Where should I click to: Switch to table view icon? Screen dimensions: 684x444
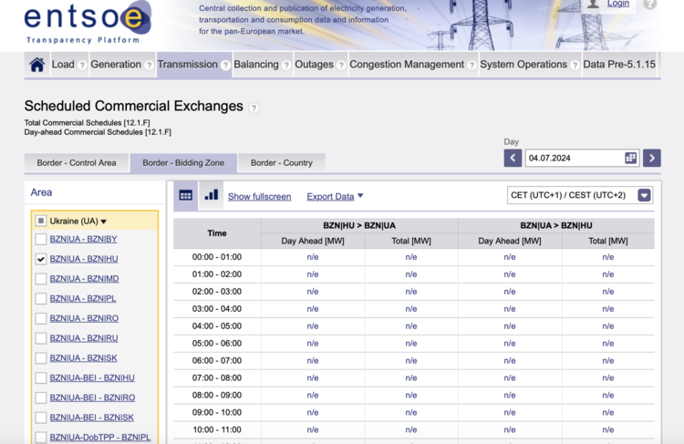(186, 195)
